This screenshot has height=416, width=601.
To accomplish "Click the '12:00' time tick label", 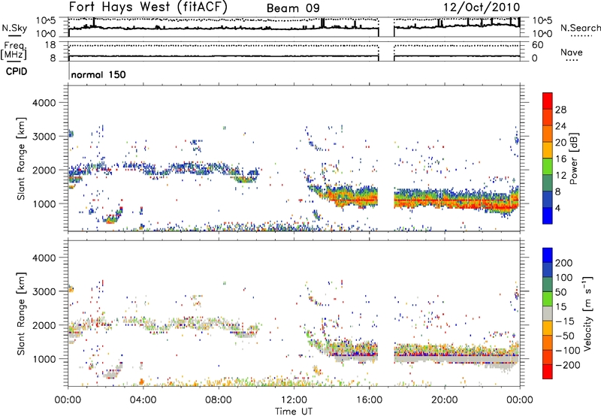I will [294, 400].
